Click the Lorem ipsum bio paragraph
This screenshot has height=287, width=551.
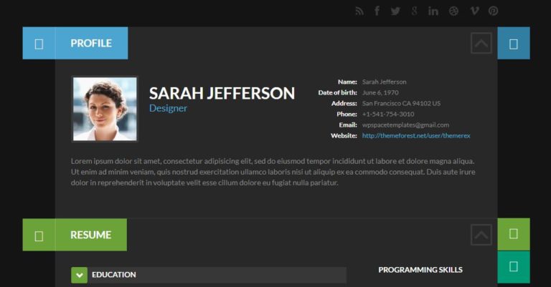(273, 172)
